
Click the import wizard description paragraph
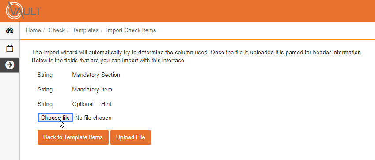pyautogui.click(x=197, y=57)
